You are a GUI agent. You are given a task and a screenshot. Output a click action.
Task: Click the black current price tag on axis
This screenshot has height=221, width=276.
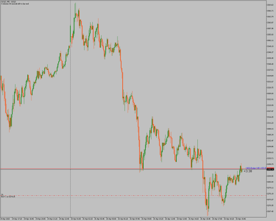click(270, 170)
